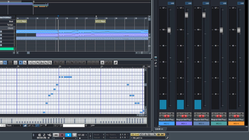Screen dimensions: 249x140
Task: Click the step record icon in transport bar
Action: point(133,135)
